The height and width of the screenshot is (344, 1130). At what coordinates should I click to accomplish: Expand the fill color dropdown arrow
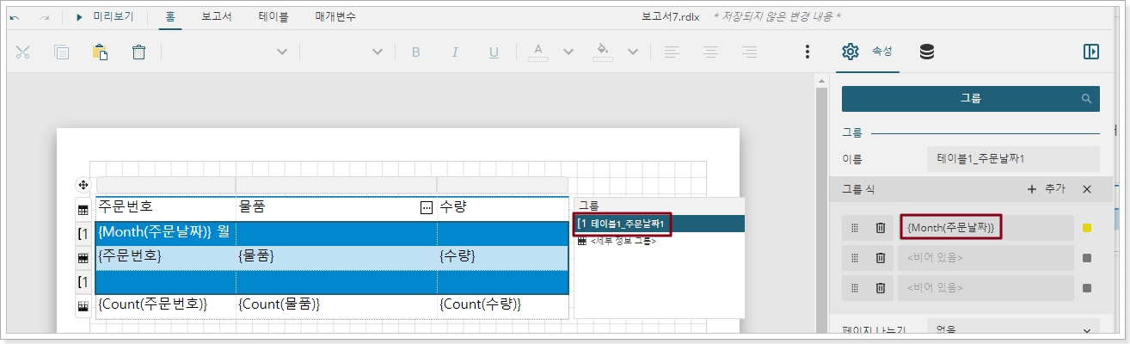pyautogui.click(x=633, y=52)
